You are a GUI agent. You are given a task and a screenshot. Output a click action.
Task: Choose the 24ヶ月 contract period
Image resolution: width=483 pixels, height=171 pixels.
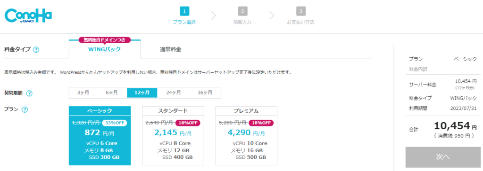[x=173, y=93]
